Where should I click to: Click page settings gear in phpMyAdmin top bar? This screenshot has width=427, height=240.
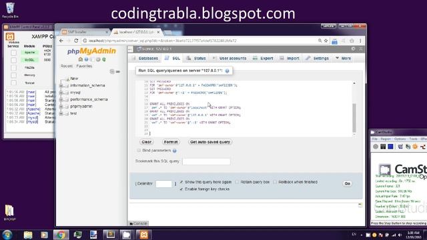click(x=353, y=49)
